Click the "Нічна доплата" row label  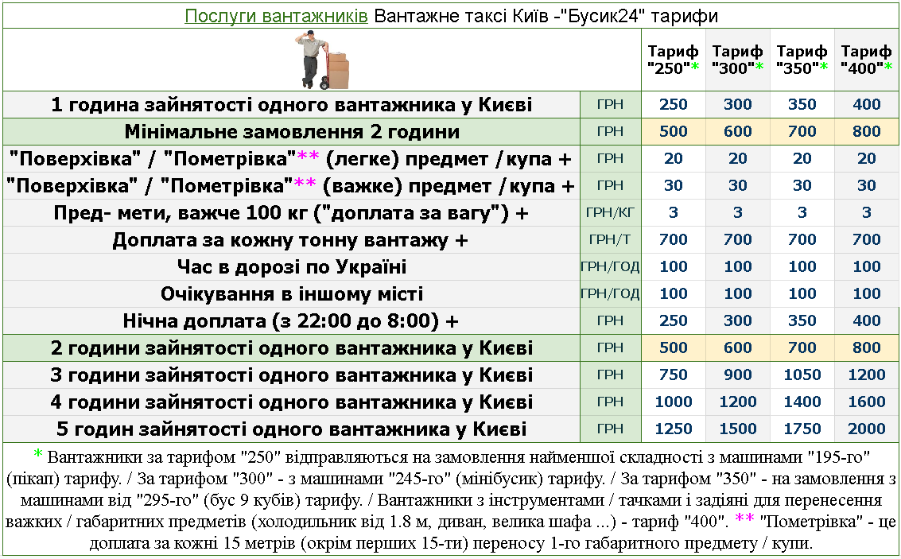(291, 321)
